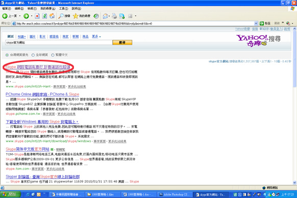Open the skype.pchome.com.tw cached page link
297x198 pixels.
coord(48,114)
